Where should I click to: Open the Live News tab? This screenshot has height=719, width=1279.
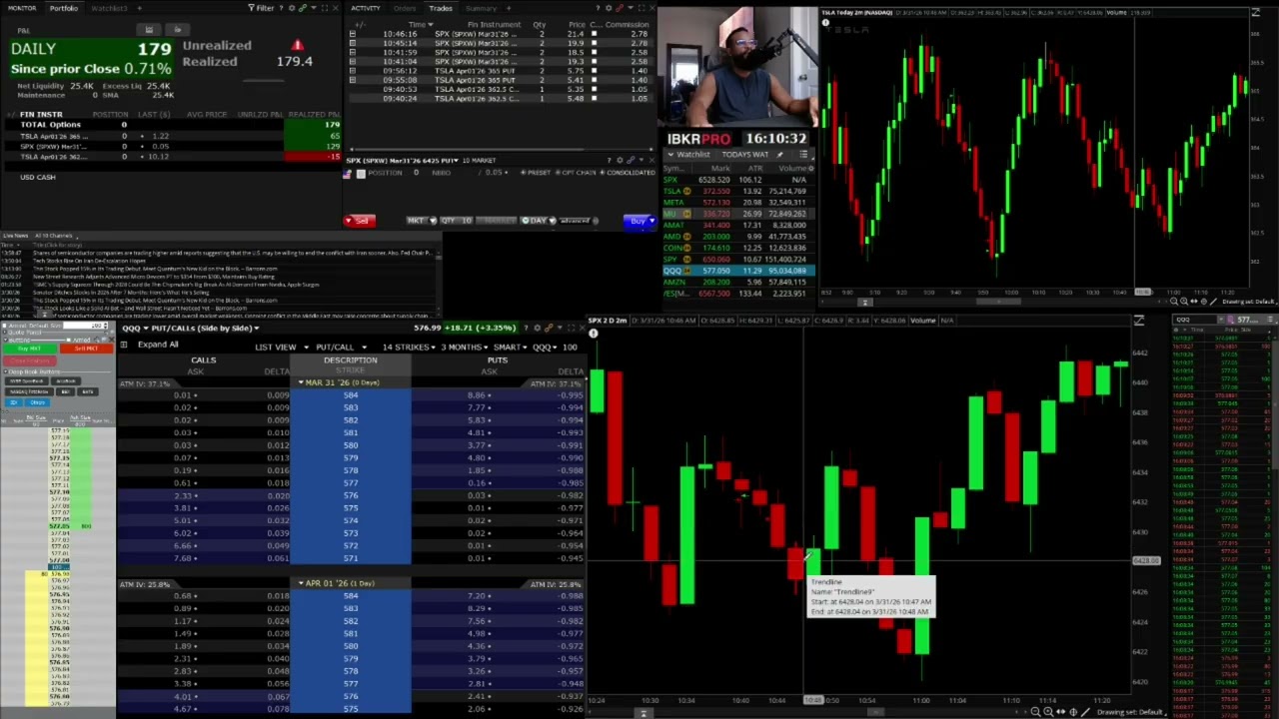[14, 236]
